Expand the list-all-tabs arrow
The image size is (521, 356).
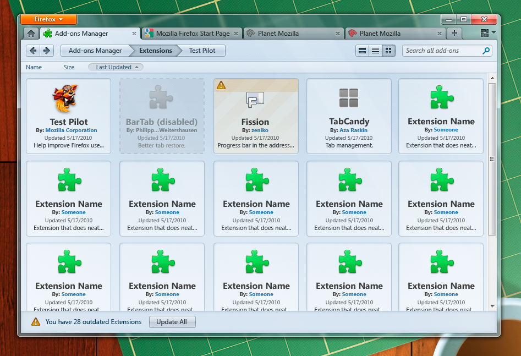click(493, 32)
